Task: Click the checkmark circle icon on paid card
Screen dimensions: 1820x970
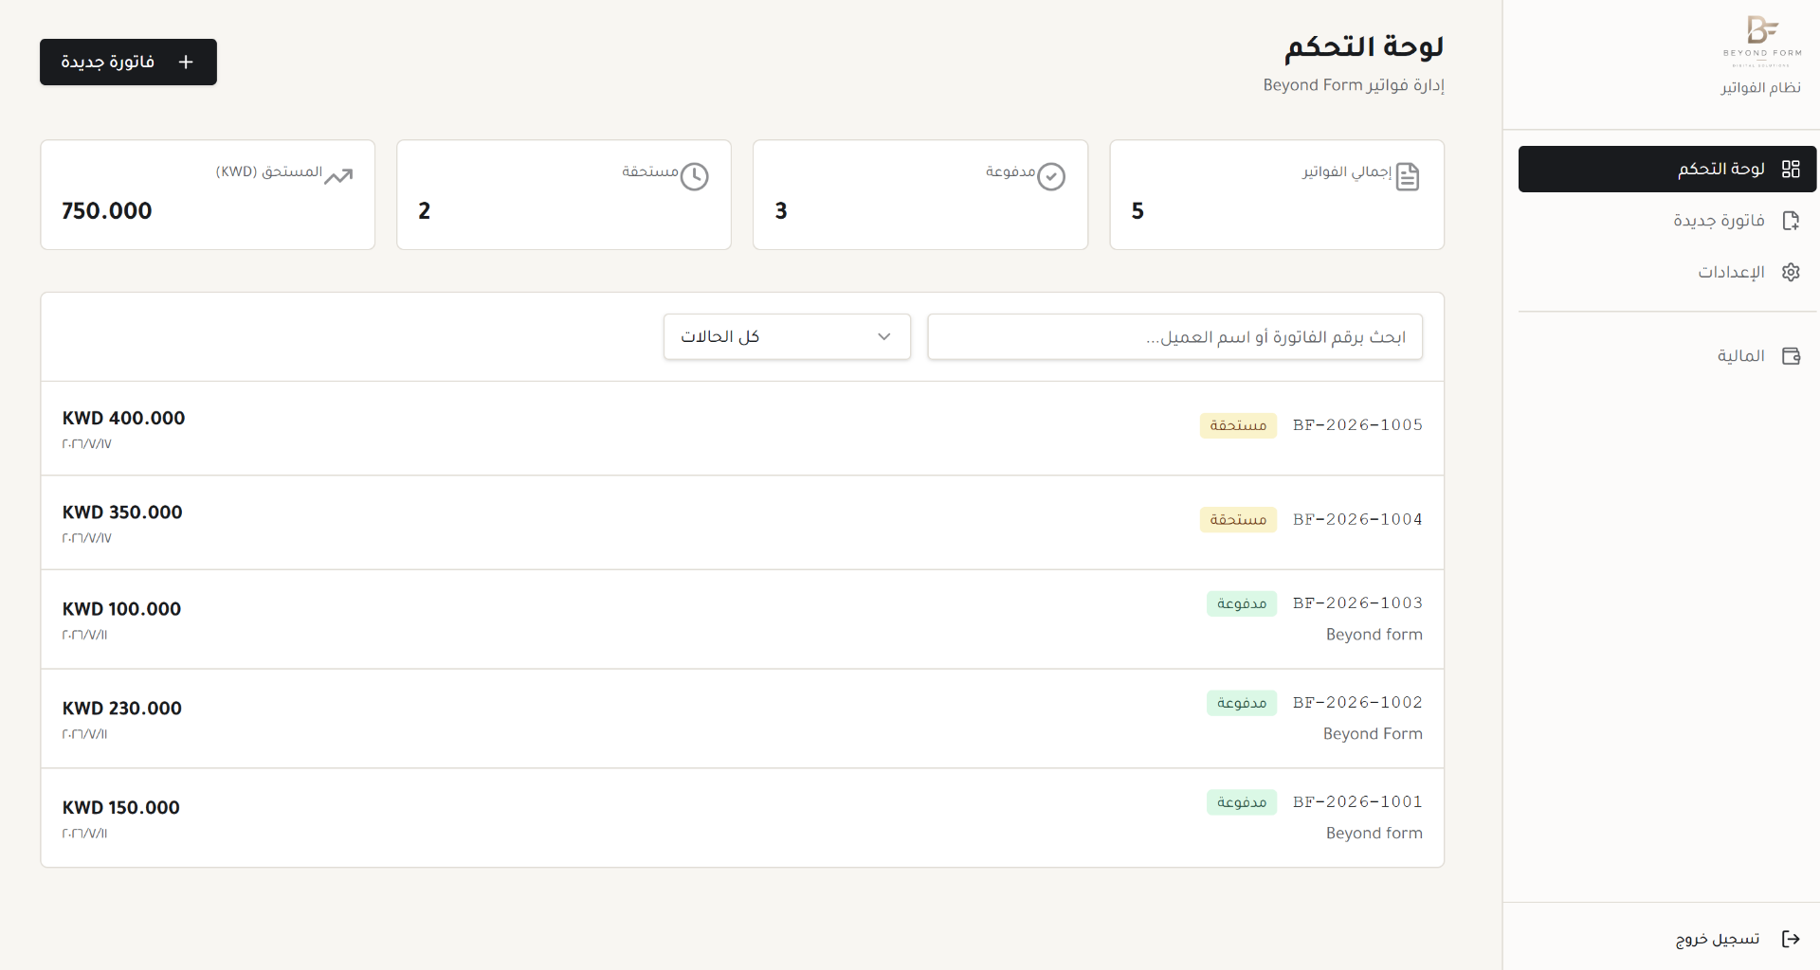Action: (1051, 176)
